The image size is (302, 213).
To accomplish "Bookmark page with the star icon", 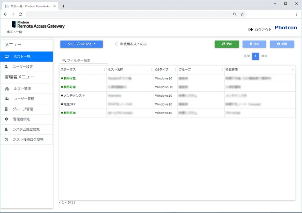I will coord(242,14).
